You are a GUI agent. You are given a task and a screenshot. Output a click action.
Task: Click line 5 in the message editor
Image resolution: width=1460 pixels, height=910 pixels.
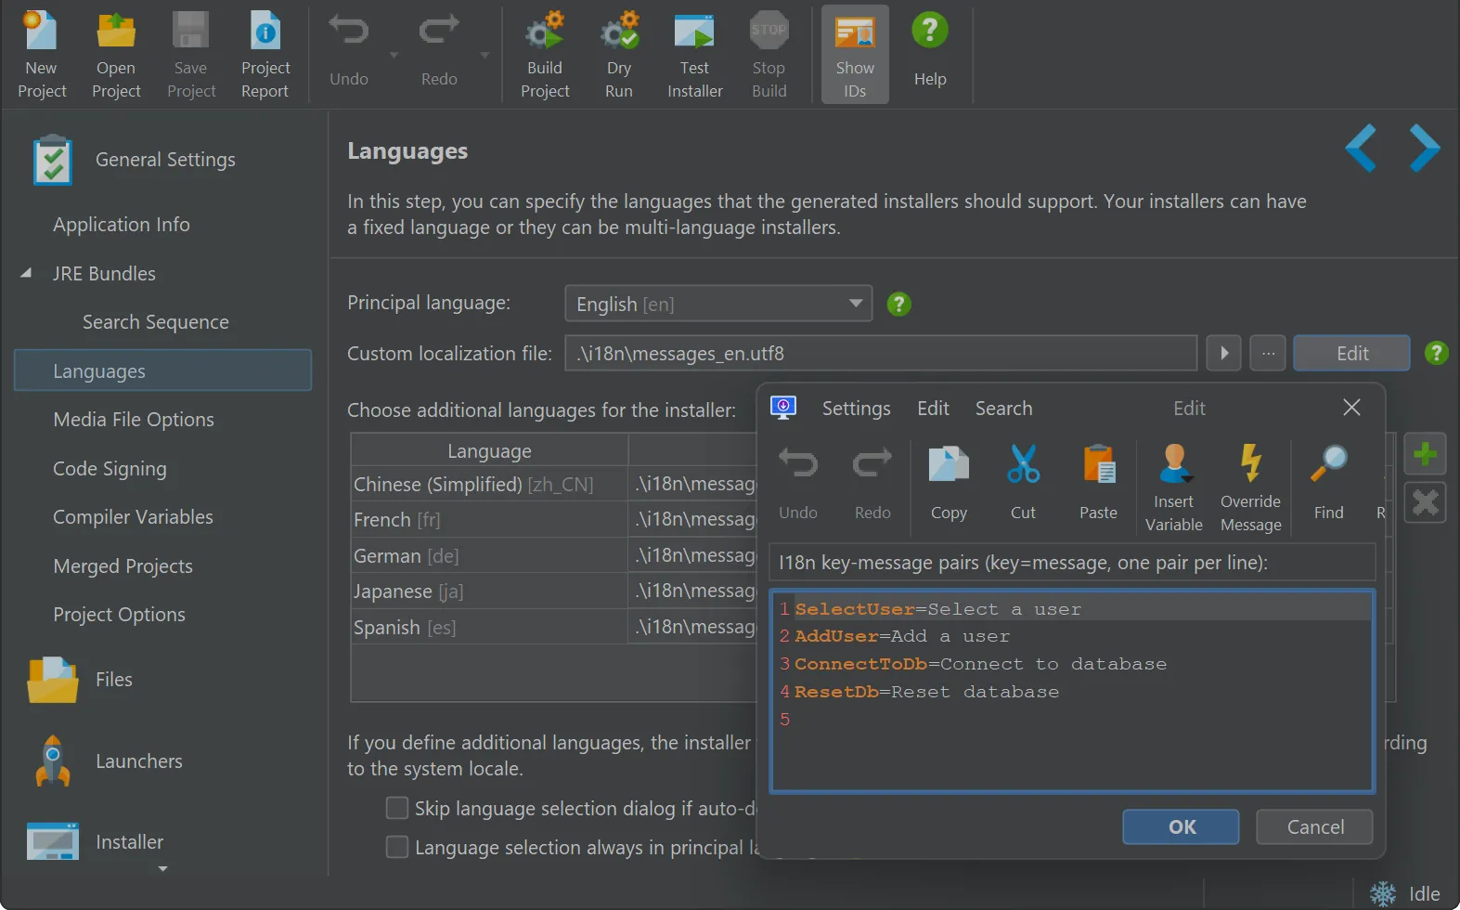[x=1072, y=720]
